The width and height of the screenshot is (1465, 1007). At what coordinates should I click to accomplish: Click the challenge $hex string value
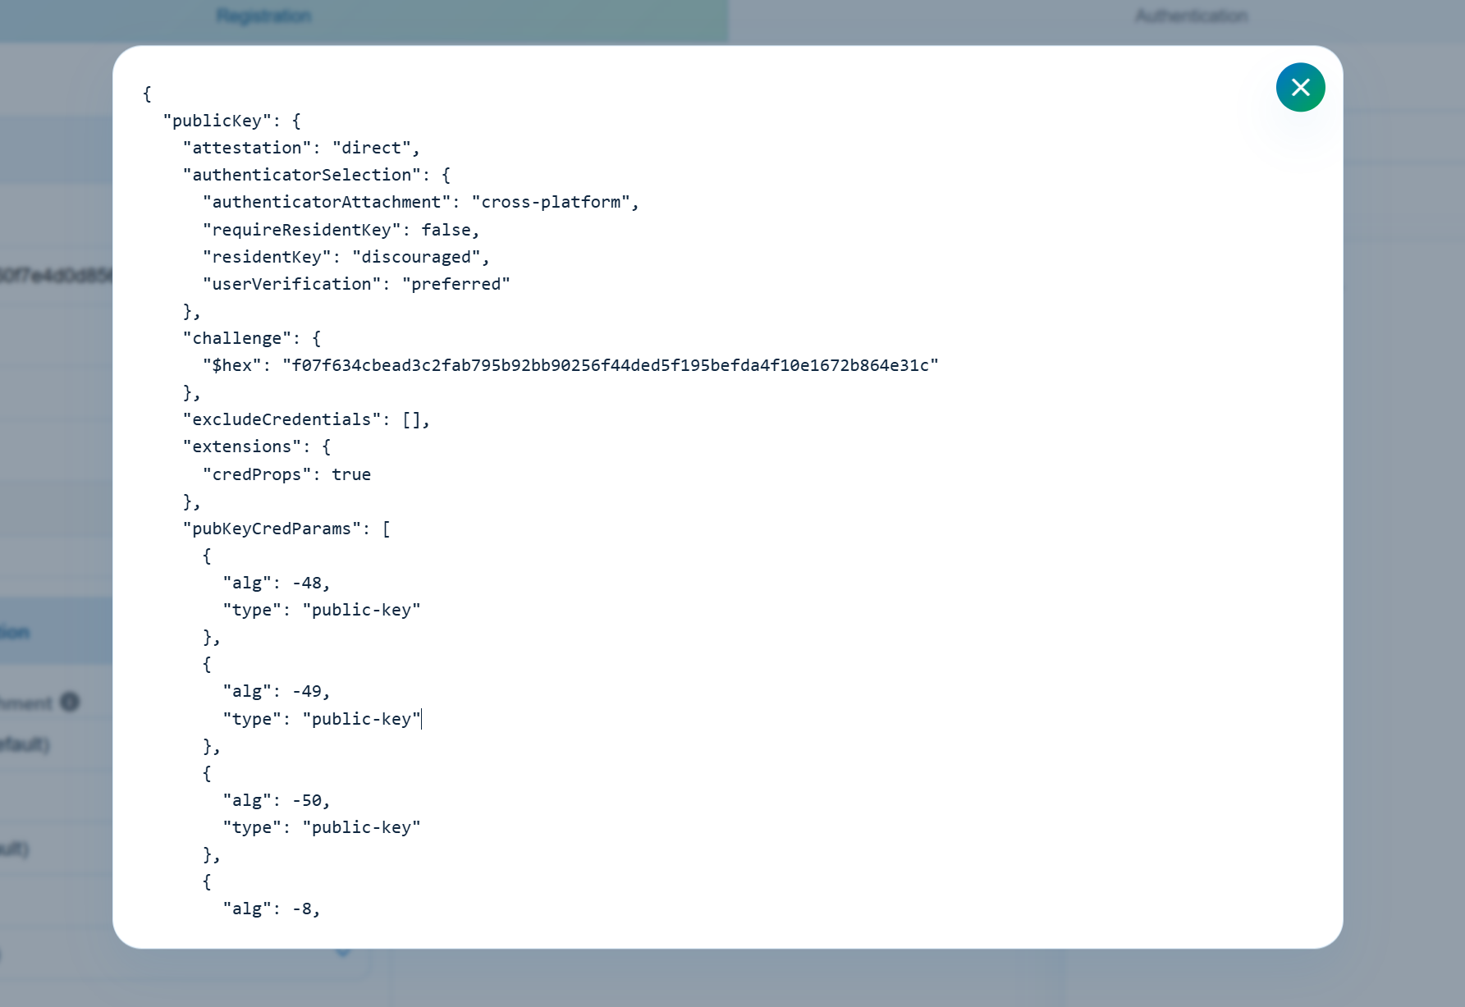tap(610, 365)
